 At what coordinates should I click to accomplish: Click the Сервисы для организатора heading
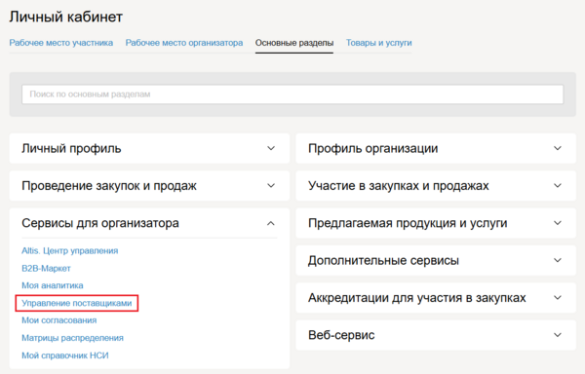tap(100, 223)
